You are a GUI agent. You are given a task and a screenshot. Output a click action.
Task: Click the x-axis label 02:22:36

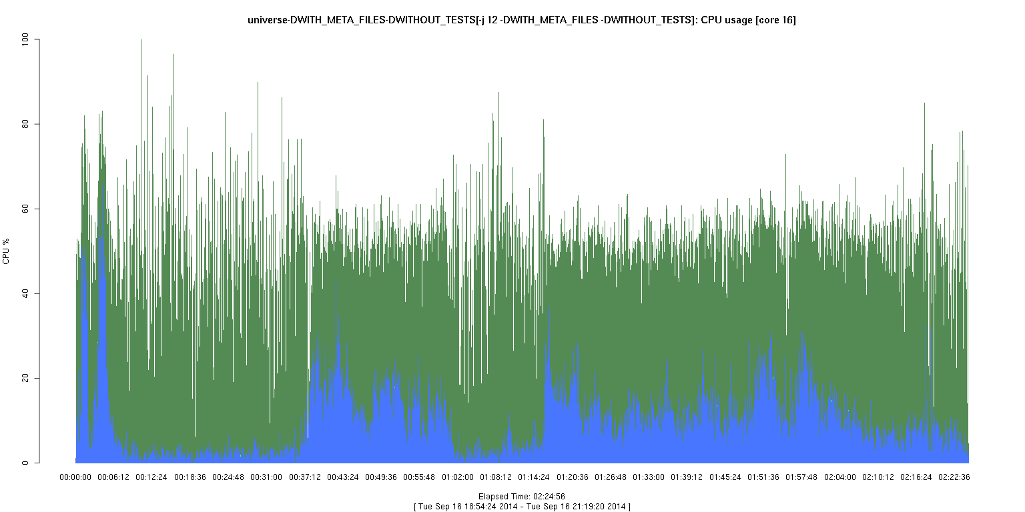954,477
